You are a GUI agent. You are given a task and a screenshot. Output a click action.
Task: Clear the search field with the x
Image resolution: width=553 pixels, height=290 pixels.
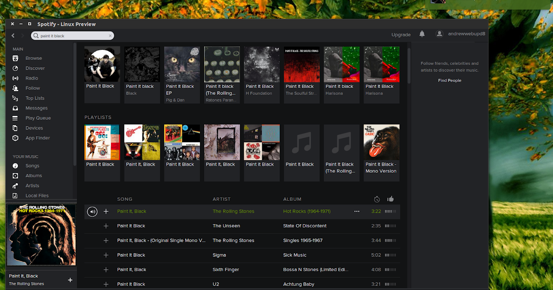pos(110,35)
